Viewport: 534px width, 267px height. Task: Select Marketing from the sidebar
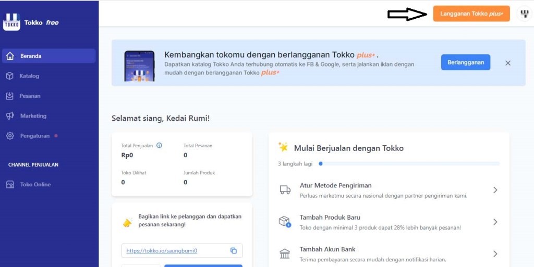click(x=33, y=116)
